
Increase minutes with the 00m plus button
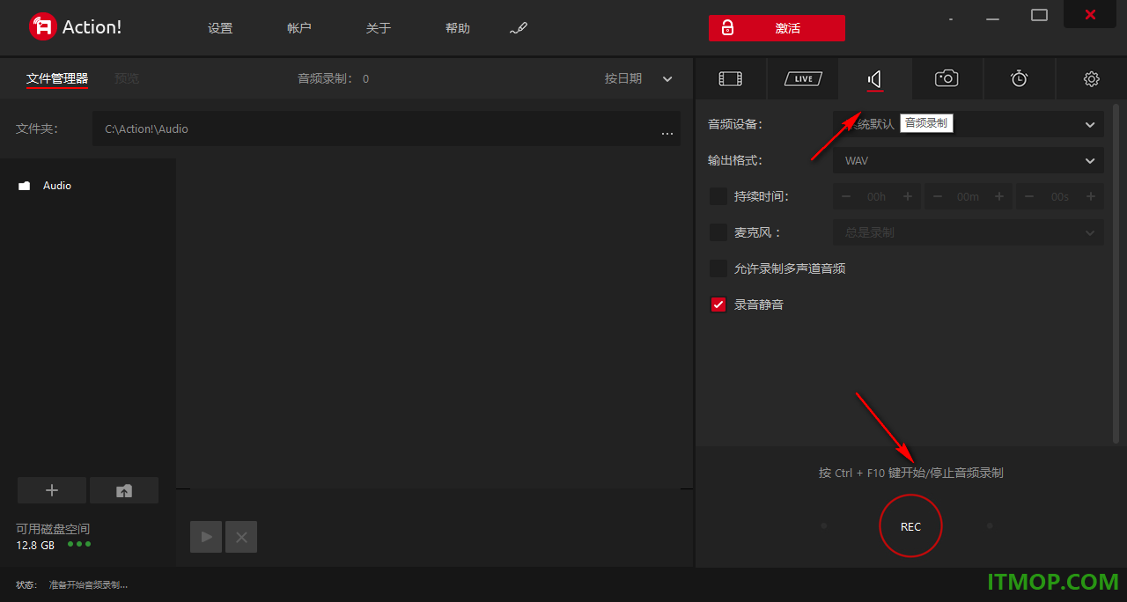999,196
